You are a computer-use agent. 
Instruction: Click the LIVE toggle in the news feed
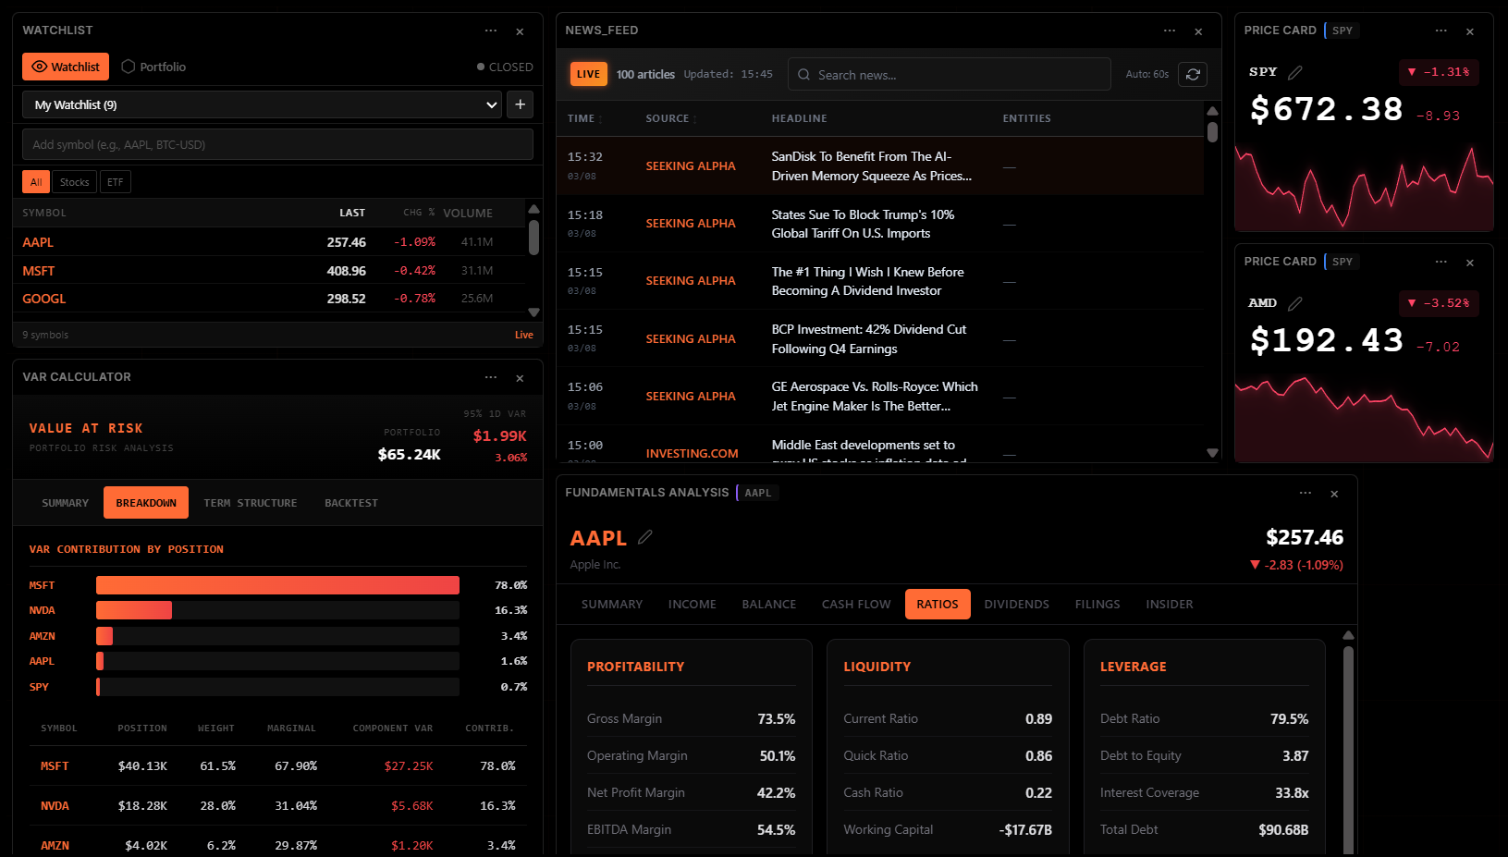click(588, 74)
